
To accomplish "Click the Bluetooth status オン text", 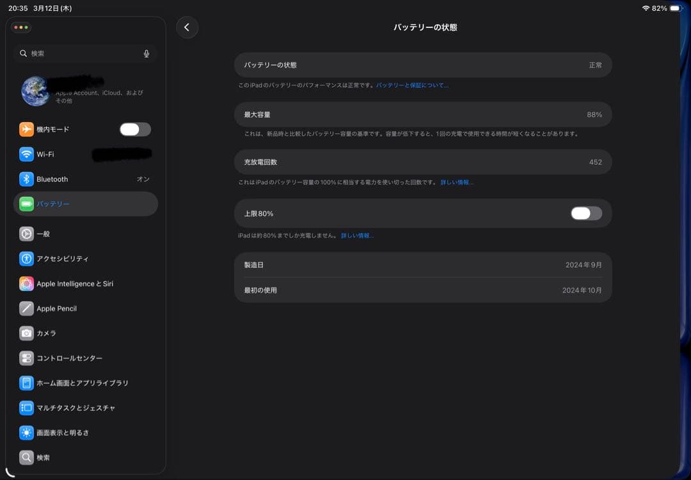I will click(x=143, y=179).
